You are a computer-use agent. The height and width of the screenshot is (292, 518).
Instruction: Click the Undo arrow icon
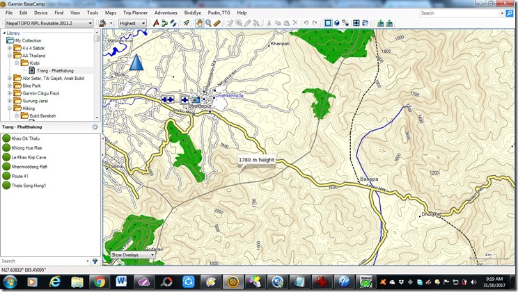(306, 23)
